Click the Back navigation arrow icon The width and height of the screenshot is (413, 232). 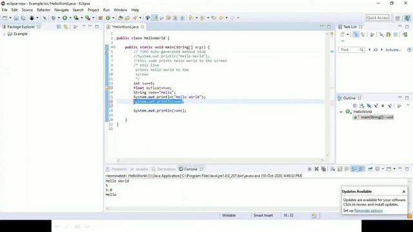pos(221,18)
